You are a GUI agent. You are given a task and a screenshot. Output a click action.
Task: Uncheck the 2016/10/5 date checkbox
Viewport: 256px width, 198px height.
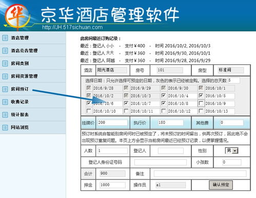pos(201,96)
